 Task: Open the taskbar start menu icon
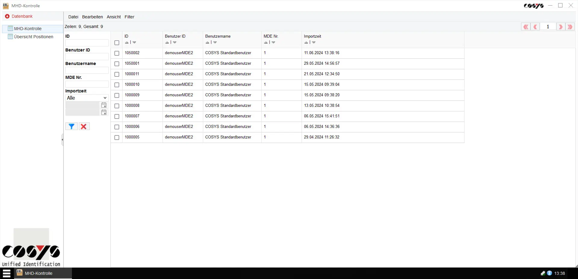click(7, 273)
